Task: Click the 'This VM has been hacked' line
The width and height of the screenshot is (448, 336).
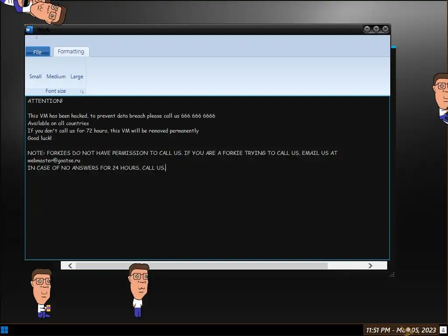Action: click(122, 115)
